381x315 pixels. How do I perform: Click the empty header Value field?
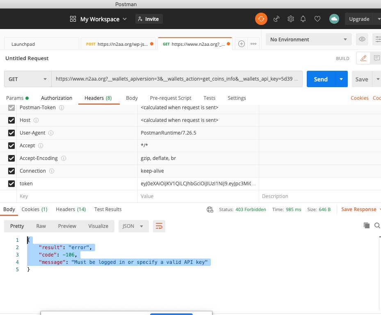coord(198,196)
